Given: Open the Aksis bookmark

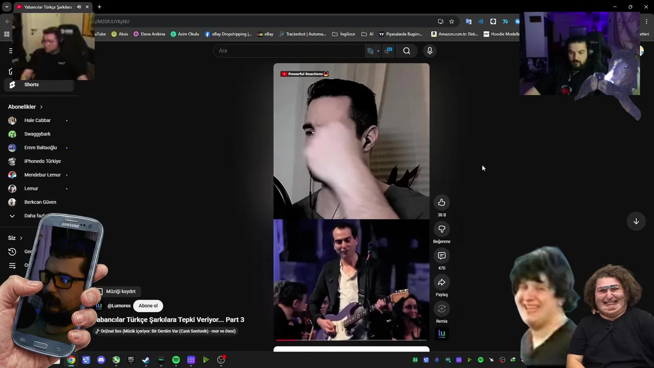Looking at the screenshot, I should tap(119, 34).
